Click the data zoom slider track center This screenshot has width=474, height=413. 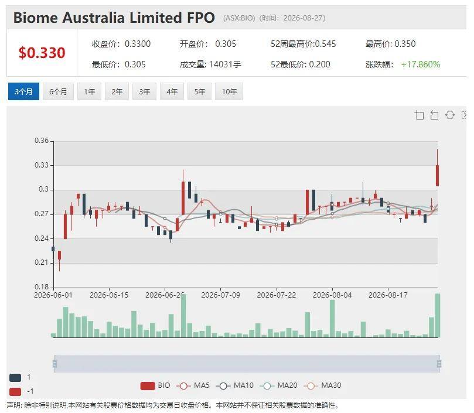click(247, 363)
